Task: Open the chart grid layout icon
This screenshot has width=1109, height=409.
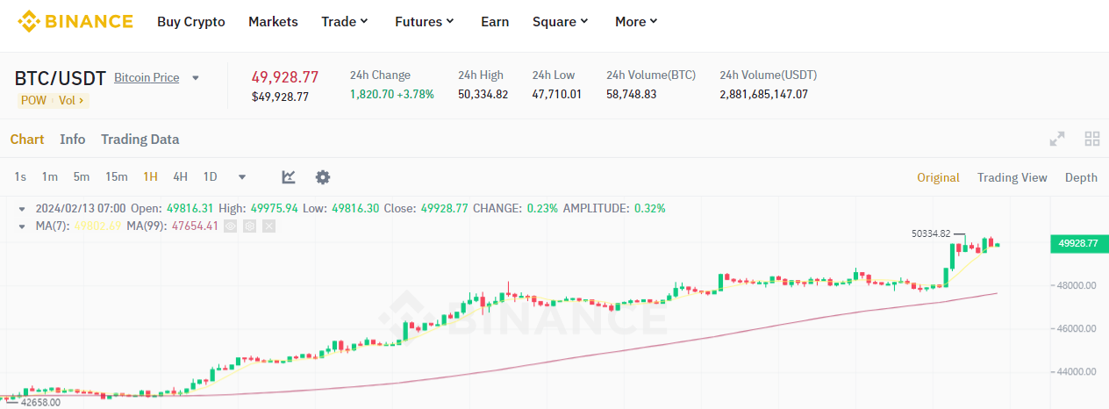Action: [1092, 139]
